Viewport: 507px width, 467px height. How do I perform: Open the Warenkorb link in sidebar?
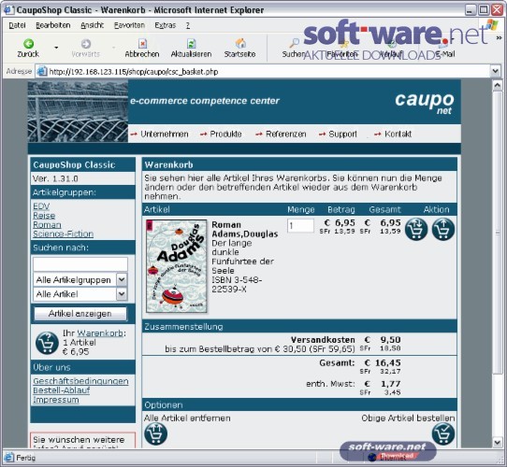tap(100, 333)
